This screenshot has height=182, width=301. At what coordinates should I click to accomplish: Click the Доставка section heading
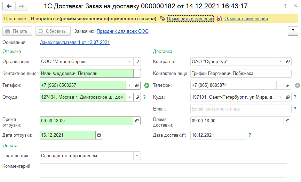163,52
